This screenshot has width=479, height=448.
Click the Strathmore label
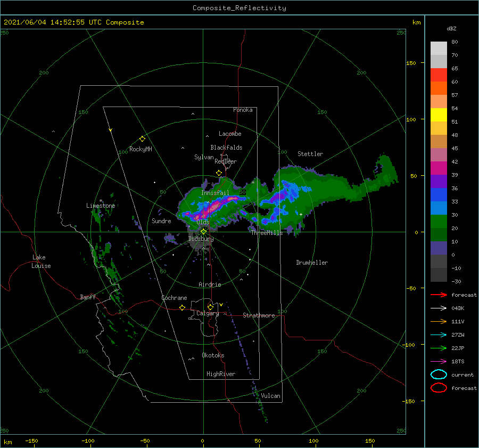coord(259,315)
